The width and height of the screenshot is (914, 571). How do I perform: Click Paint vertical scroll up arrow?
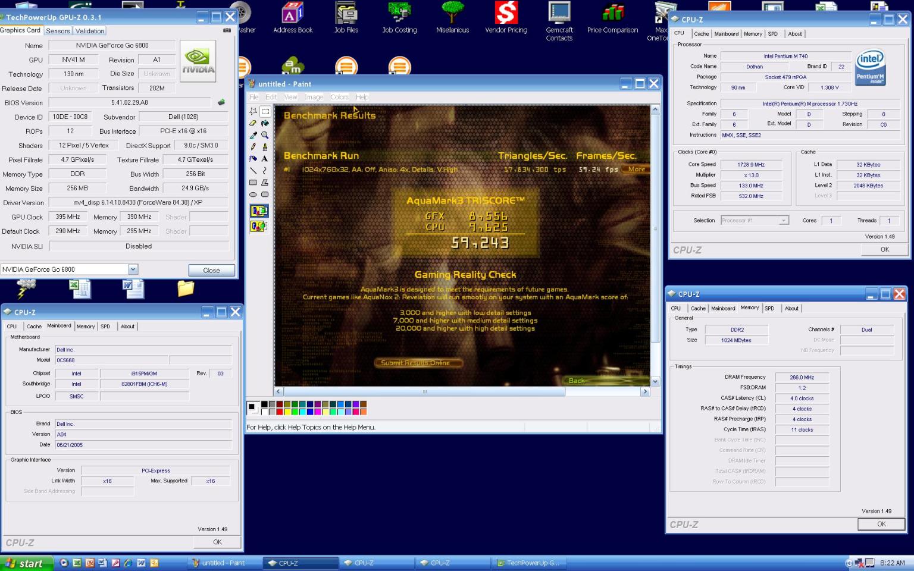point(655,109)
